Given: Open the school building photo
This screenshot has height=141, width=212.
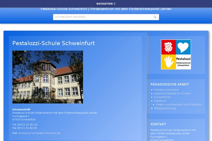Looking at the screenshot, I should click(48, 77).
